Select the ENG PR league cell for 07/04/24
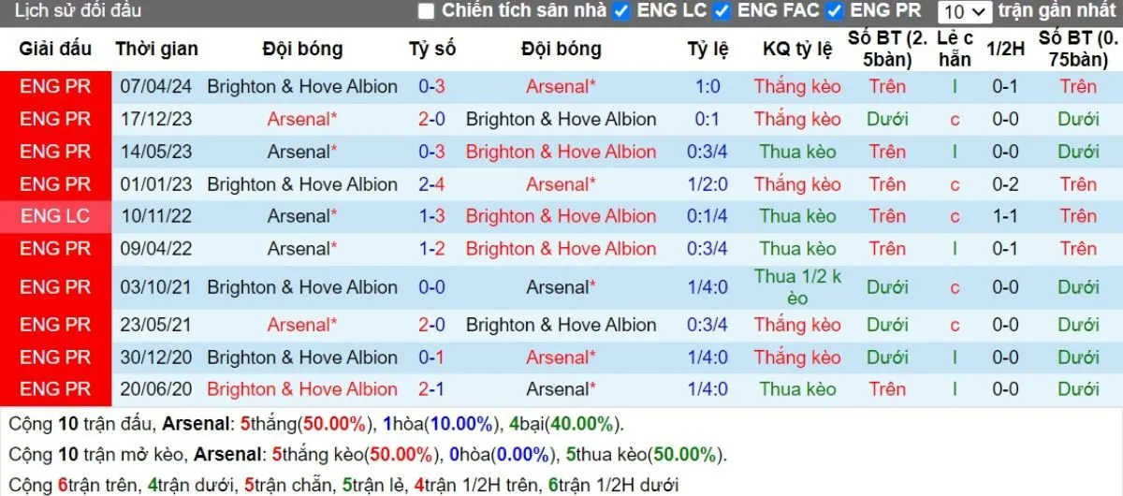Viewport: 1123px width, 496px height. click(x=55, y=86)
